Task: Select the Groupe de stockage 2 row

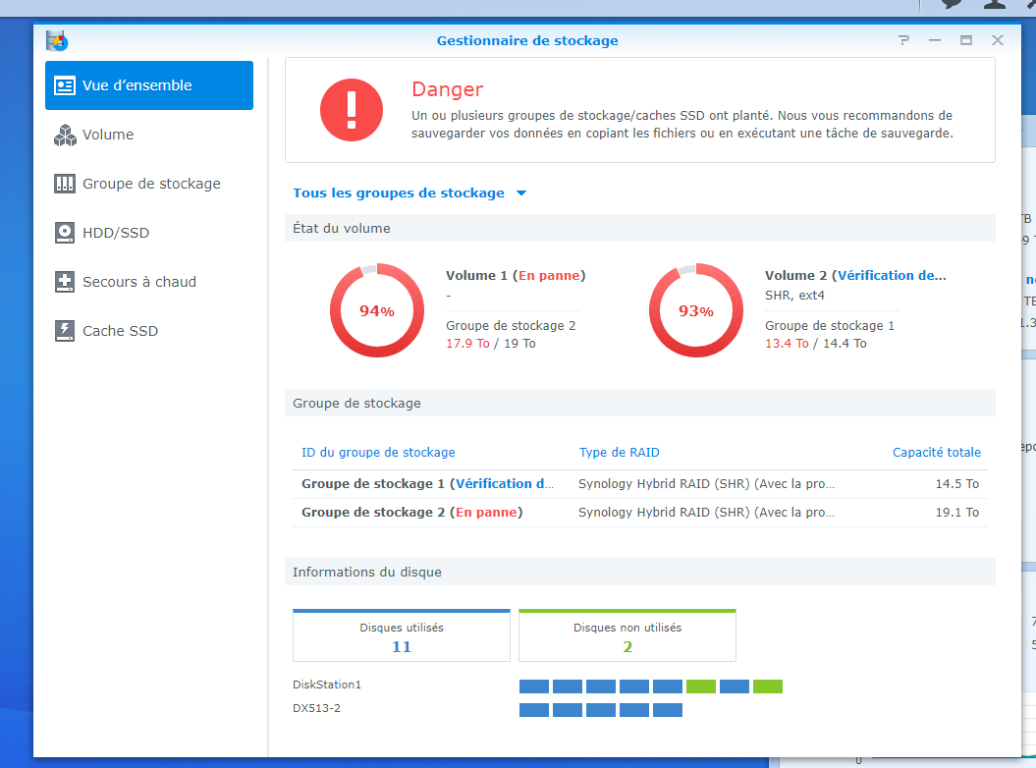Action: [x=640, y=513]
